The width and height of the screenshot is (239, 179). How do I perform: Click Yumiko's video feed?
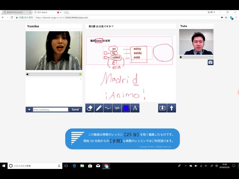54,51
